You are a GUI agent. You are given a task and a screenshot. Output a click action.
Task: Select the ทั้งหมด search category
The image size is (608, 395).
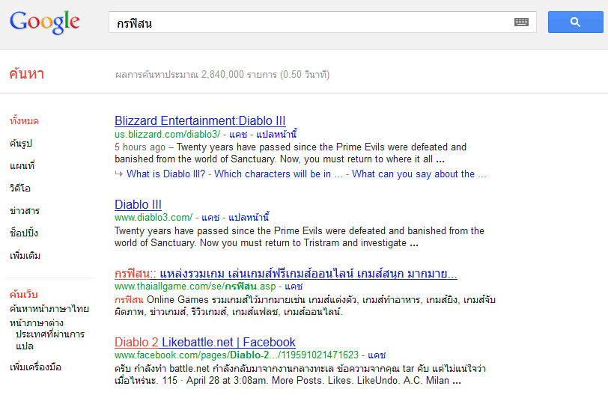[24, 121]
